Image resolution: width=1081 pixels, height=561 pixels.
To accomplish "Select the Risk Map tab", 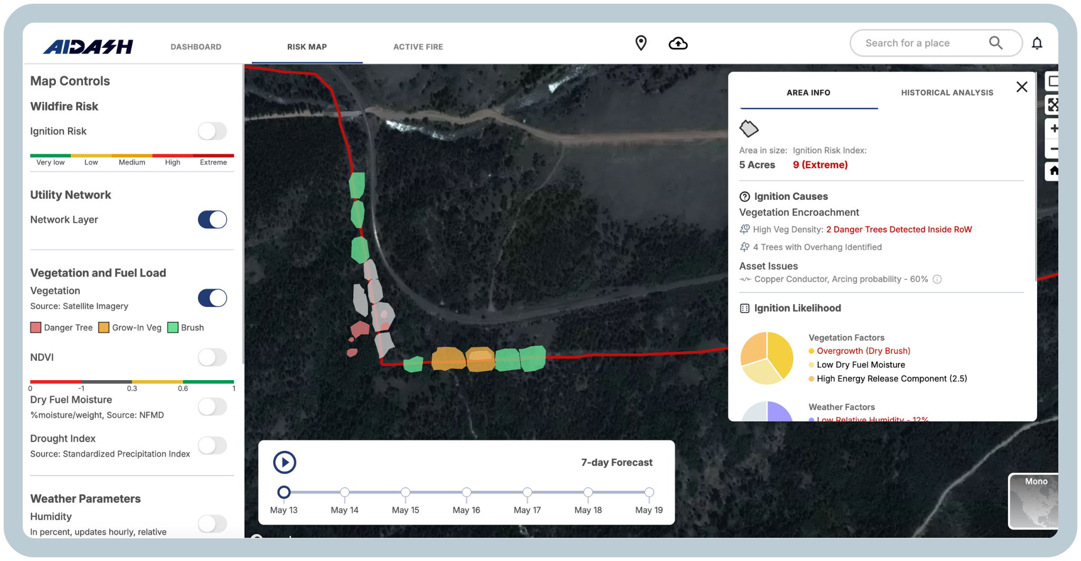I will click(307, 47).
